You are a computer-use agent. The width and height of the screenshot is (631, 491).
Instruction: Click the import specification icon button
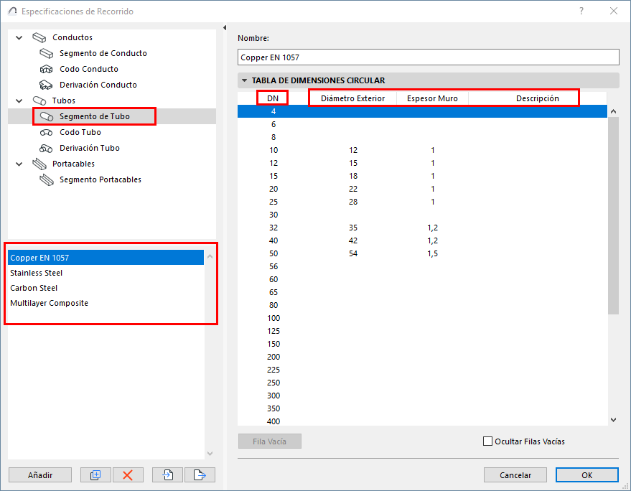click(167, 475)
